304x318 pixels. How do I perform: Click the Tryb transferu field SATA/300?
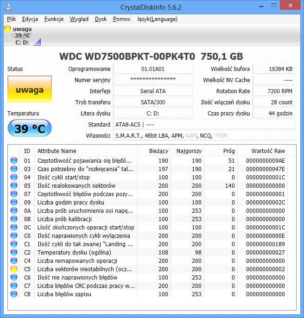[x=153, y=102]
